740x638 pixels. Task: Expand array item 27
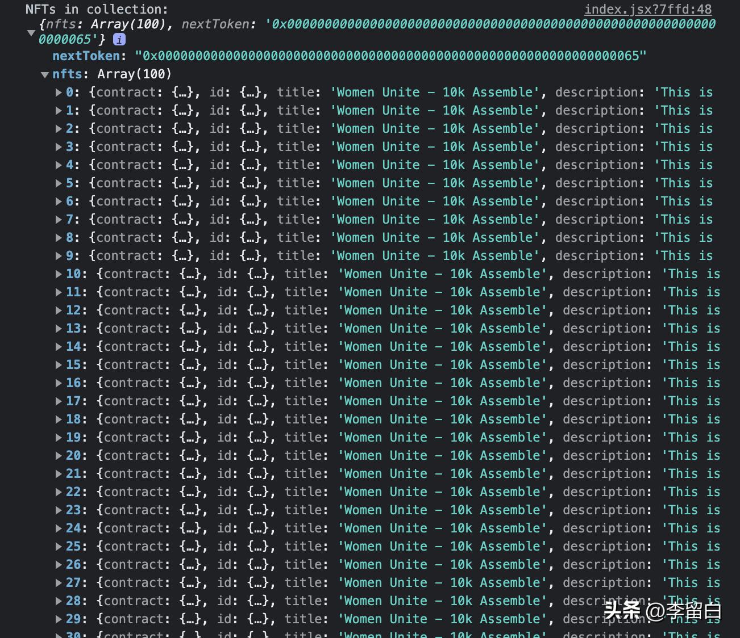tap(59, 583)
